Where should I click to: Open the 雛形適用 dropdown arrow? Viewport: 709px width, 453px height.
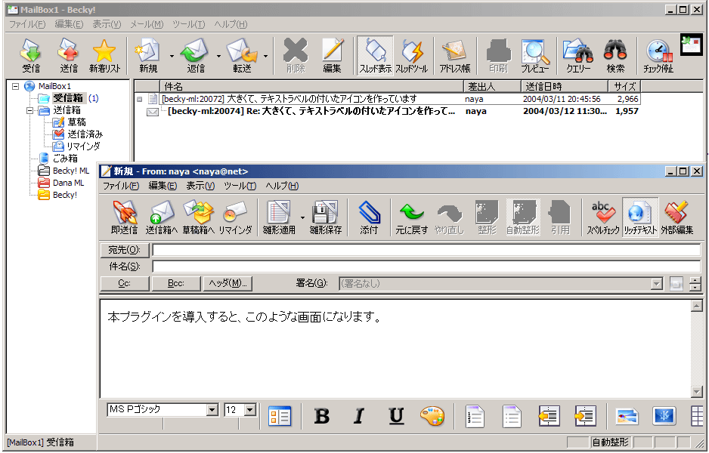tap(302, 217)
